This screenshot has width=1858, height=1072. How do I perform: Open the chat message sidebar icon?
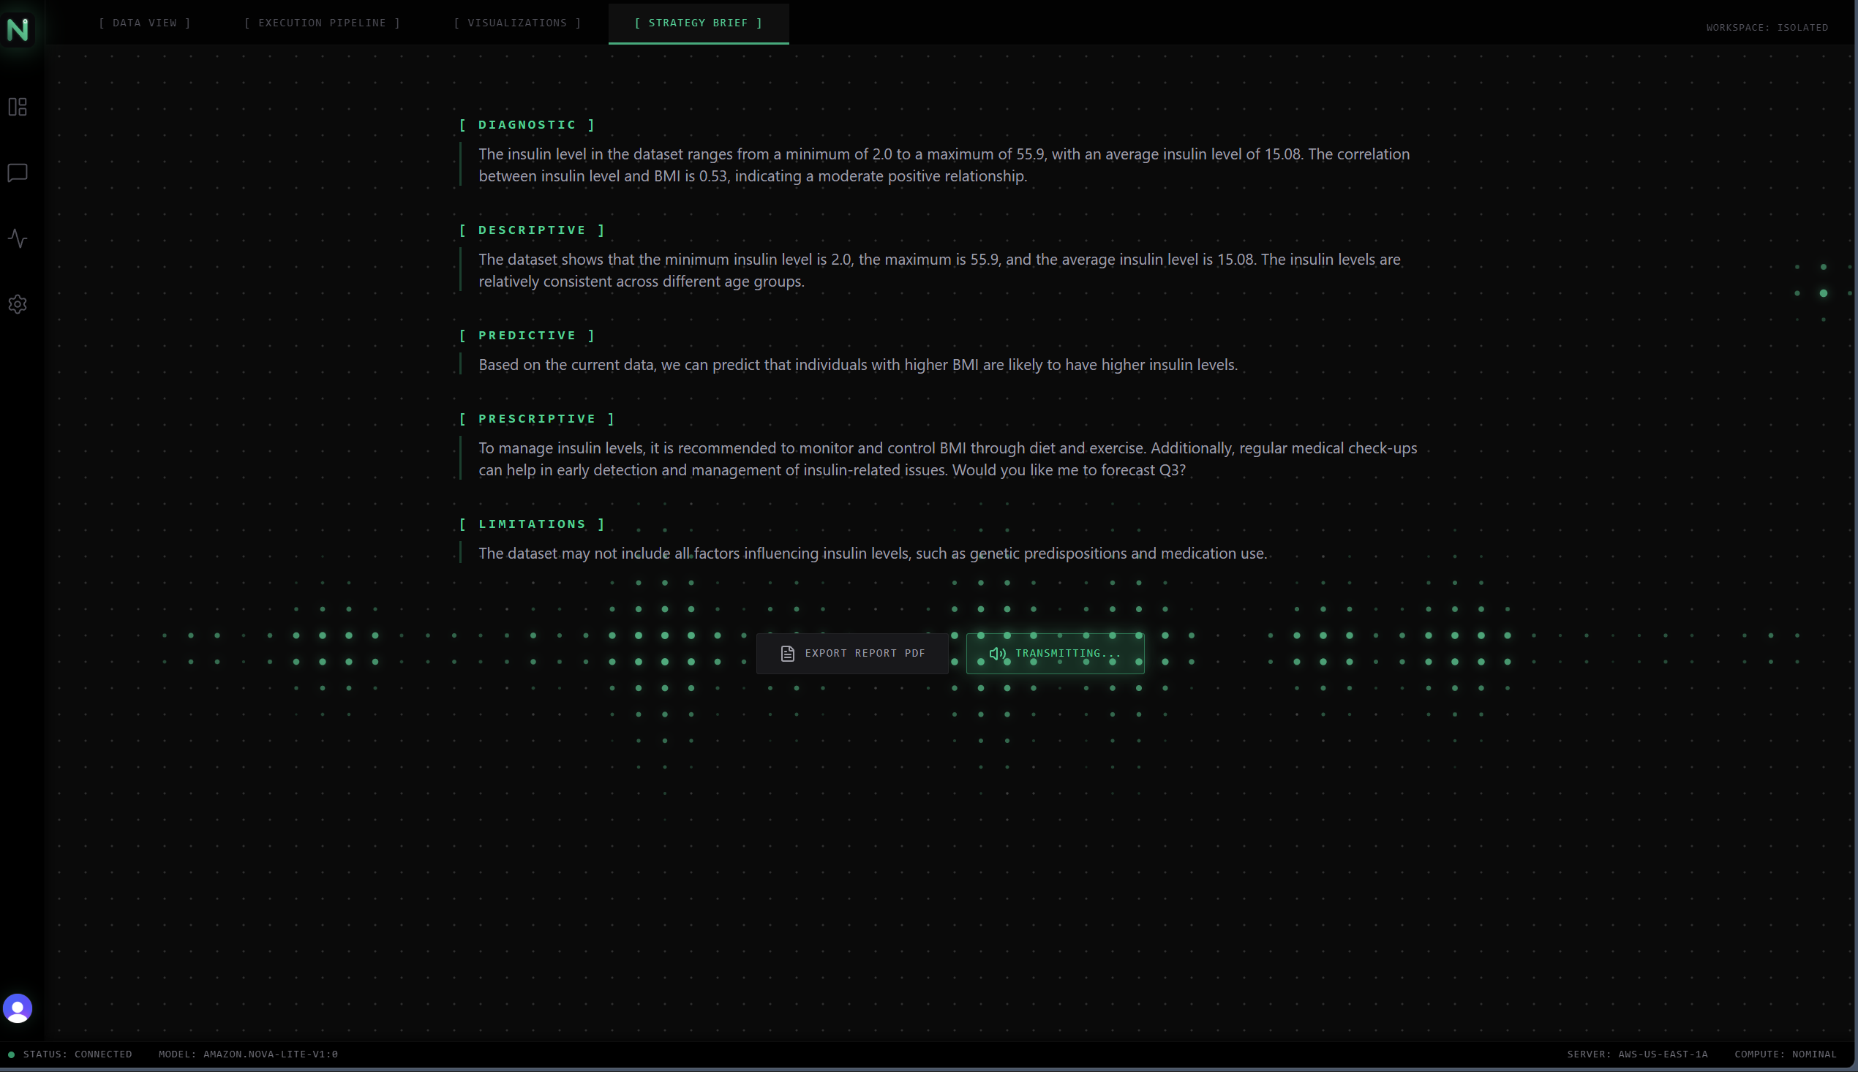coord(18,173)
